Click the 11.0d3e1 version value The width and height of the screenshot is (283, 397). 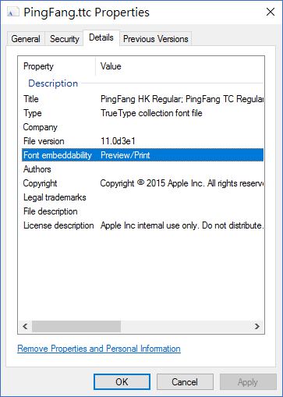(x=118, y=141)
